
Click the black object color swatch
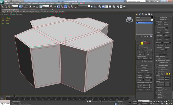(x=152, y=17)
